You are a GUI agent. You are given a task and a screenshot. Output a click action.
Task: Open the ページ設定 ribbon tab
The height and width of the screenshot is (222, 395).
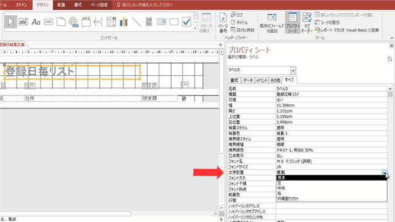99,5
